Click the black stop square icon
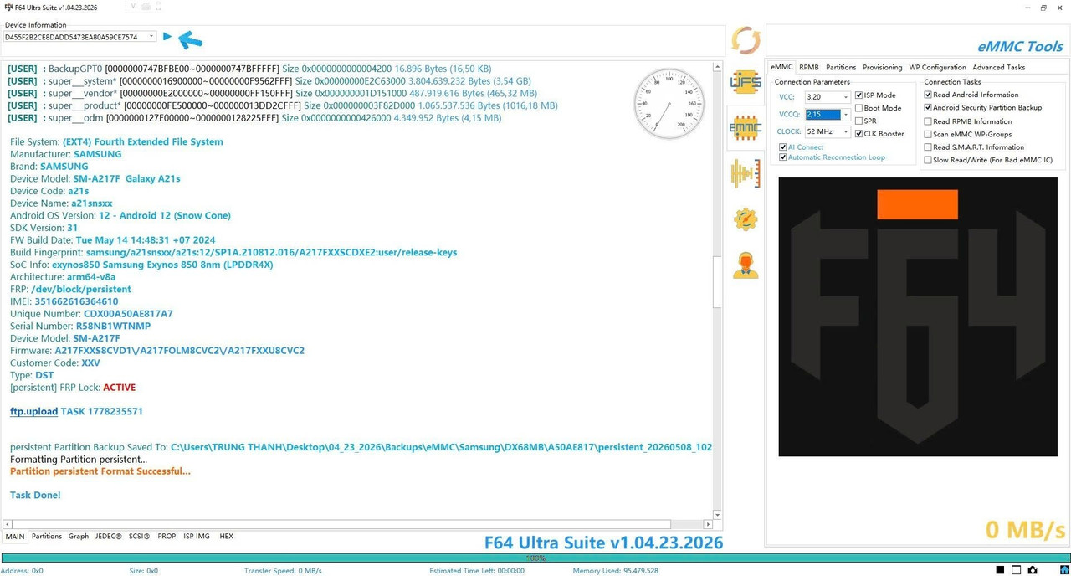 point(1000,570)
